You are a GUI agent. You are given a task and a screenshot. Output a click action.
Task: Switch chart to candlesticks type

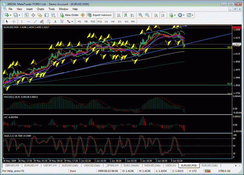coord(126,15)
